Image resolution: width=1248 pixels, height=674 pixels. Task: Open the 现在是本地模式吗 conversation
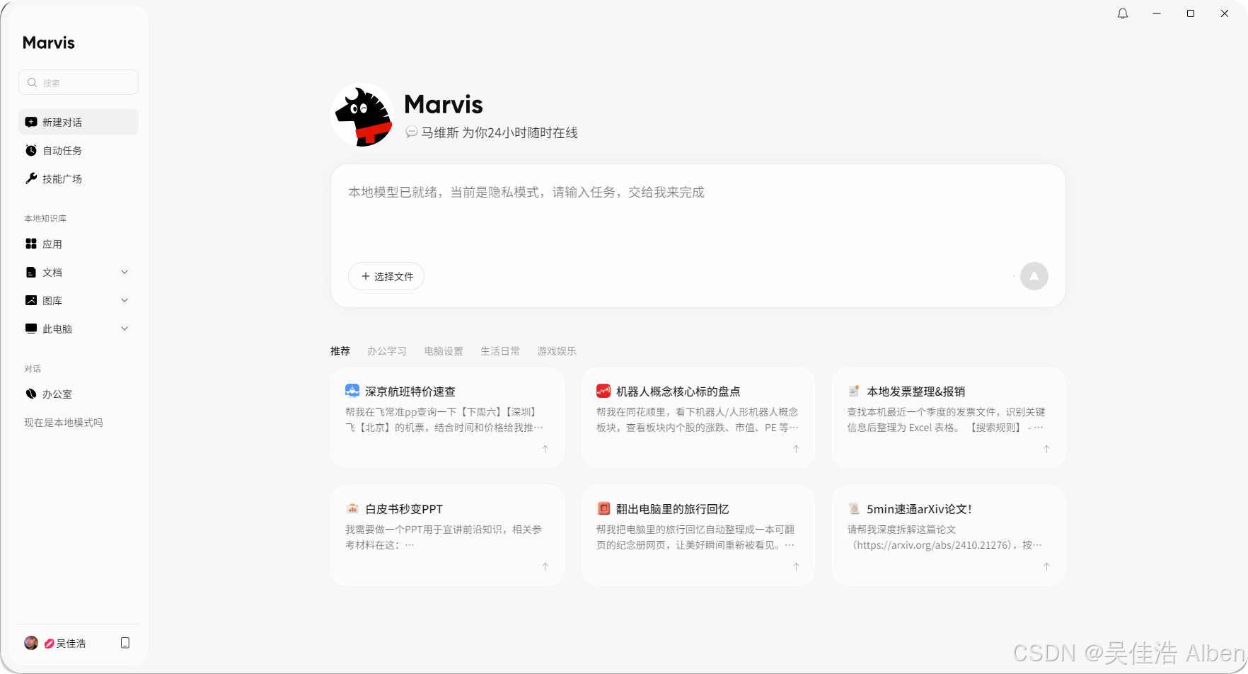click(64, 423)
